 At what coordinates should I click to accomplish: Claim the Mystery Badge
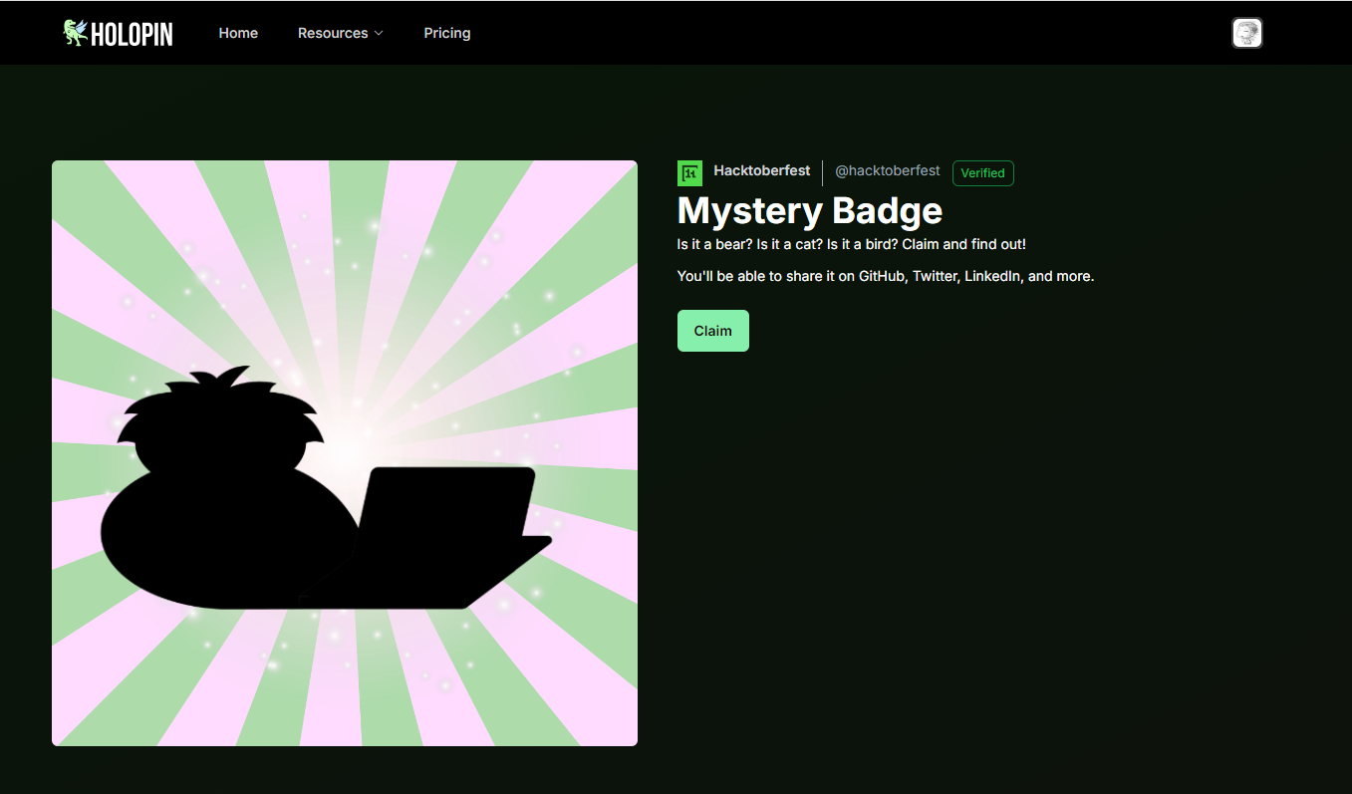713,331
